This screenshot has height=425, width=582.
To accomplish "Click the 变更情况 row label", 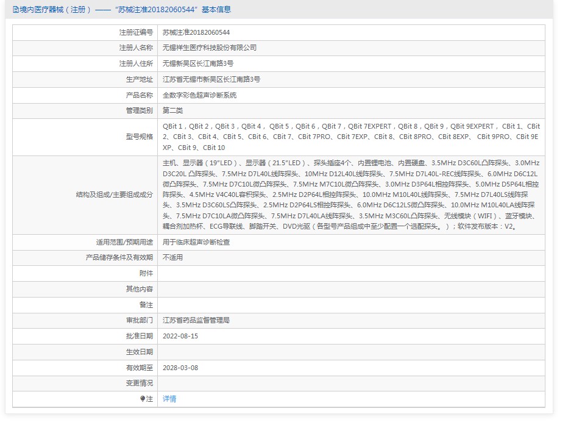I will coord(139,383).
